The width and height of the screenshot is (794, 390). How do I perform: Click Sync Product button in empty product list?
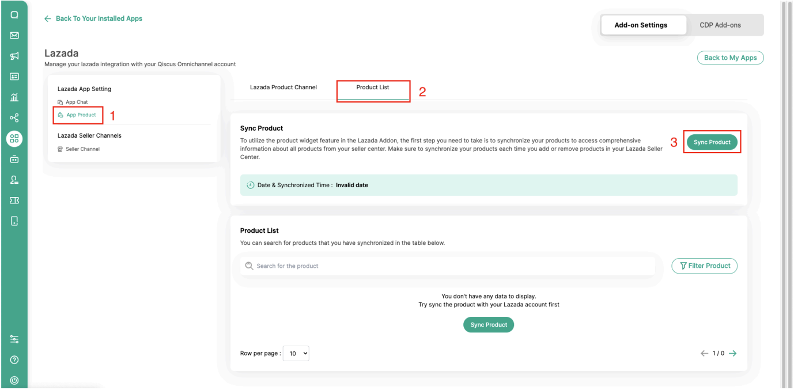(488, 325)
